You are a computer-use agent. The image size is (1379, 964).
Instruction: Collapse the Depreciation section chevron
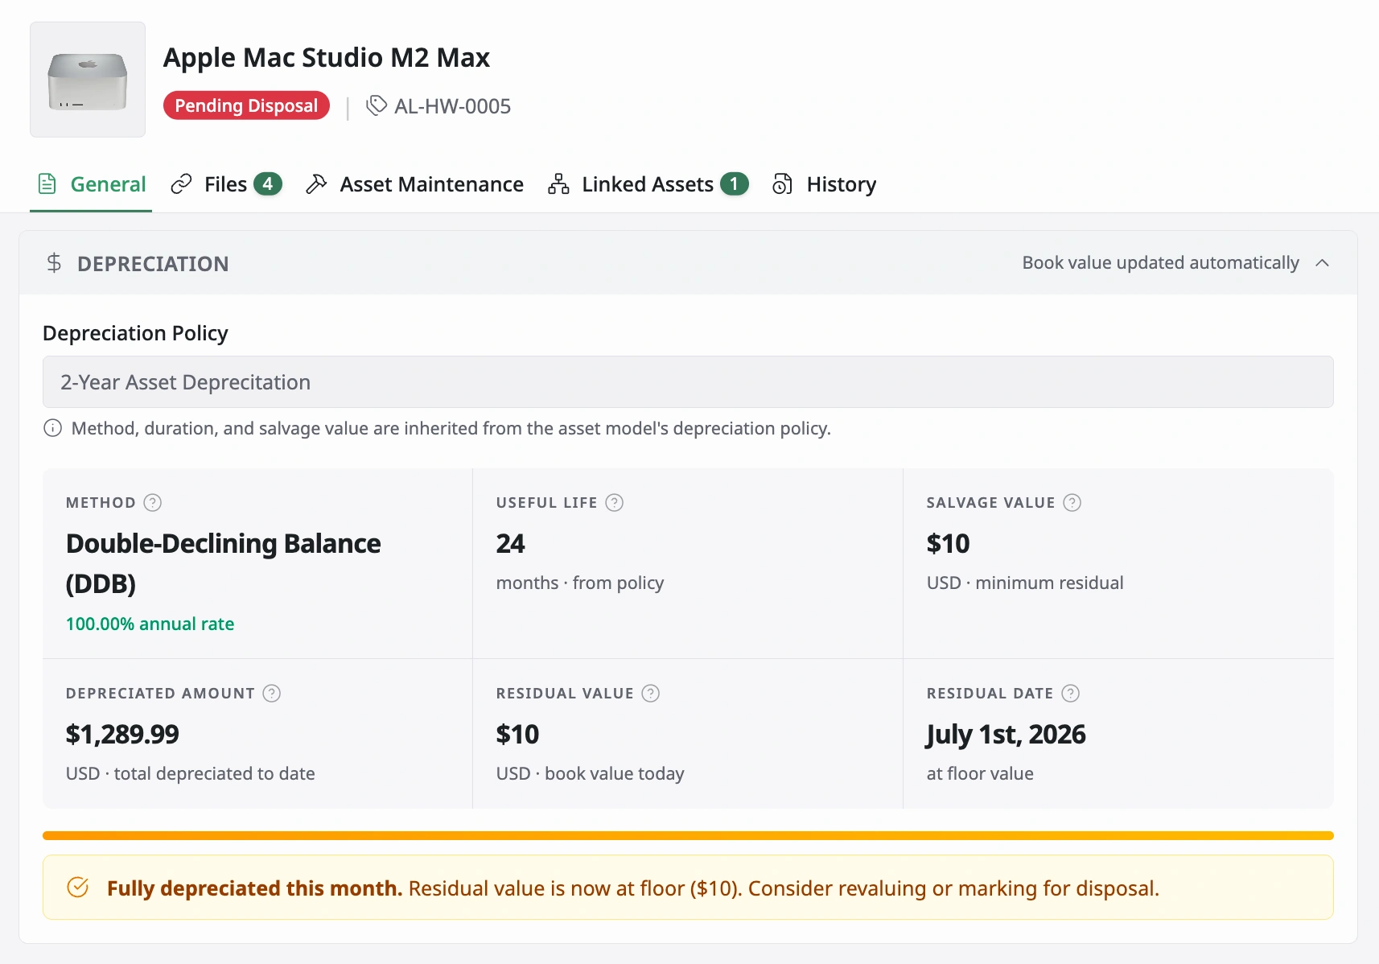click(x=1322, y=263)
